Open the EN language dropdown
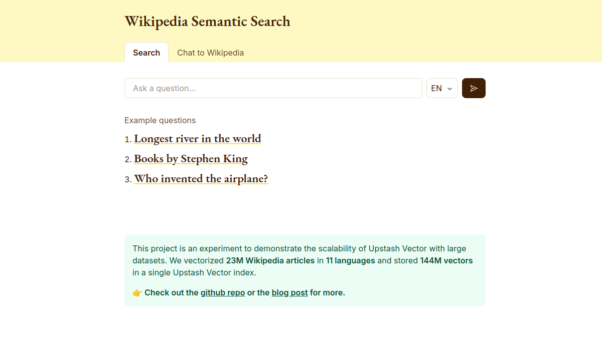Viewport: 602px width, 338px height. 442,88
